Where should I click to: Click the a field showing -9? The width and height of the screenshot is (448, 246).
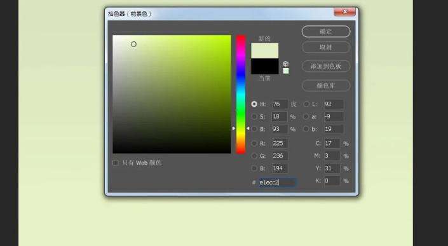coord(334,116)
